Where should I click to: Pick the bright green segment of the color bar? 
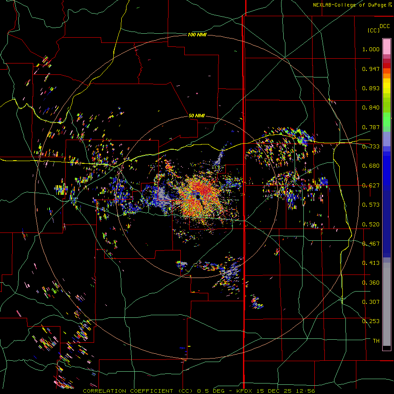click(387, 120)
